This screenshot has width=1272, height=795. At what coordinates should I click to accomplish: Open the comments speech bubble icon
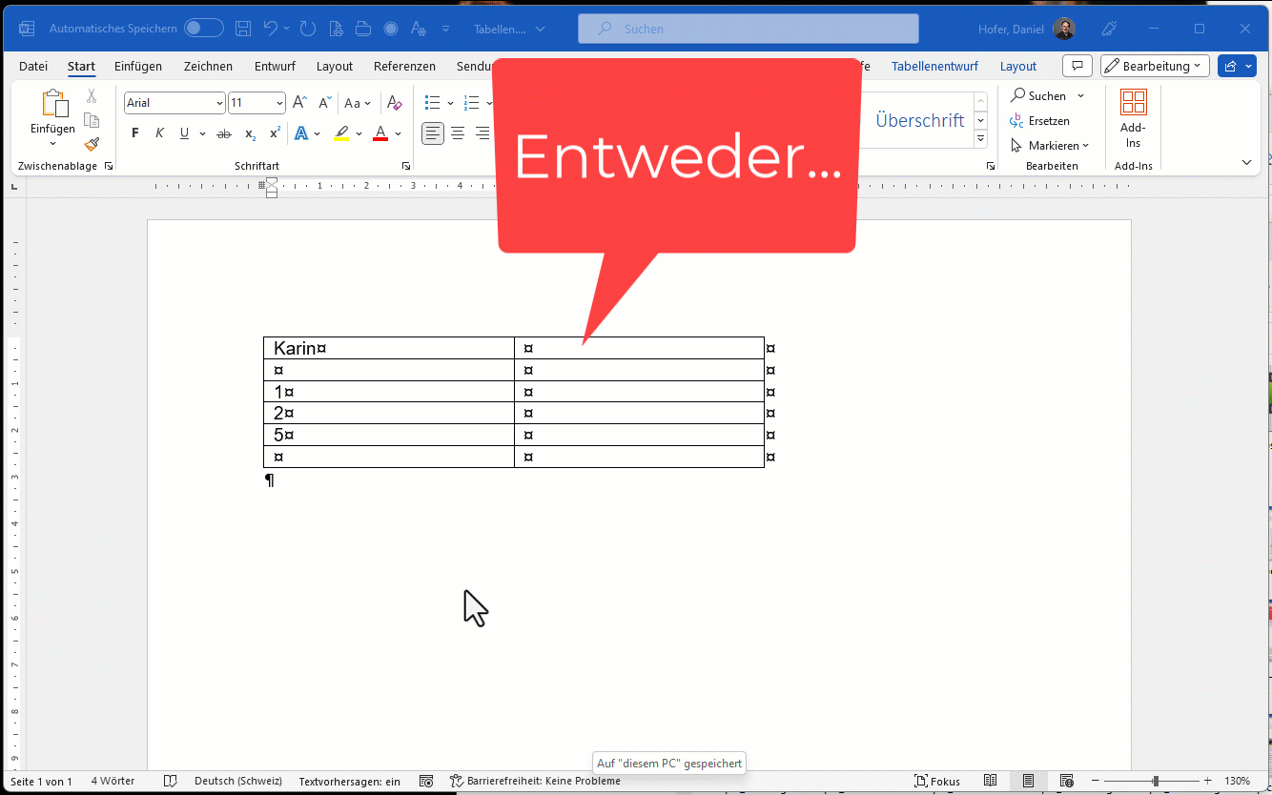tap(1077, 66)
